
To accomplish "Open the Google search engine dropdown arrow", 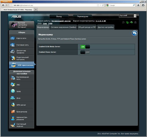I will pyautogui.click(x=109, y=5).
